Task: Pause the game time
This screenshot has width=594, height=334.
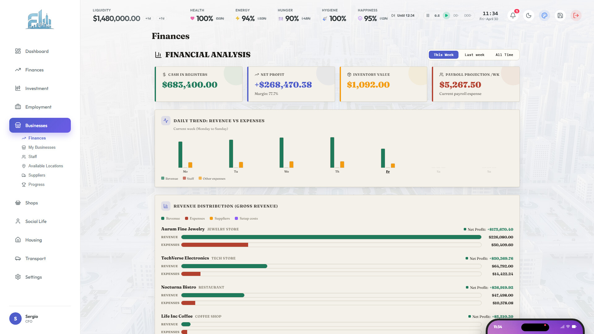Action: [x=428, y=15]
